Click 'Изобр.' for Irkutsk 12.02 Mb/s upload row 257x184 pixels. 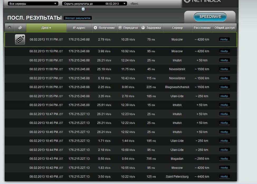coord(224,132)
